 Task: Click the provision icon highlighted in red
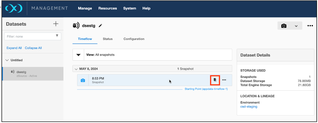(x=215, y=80)
